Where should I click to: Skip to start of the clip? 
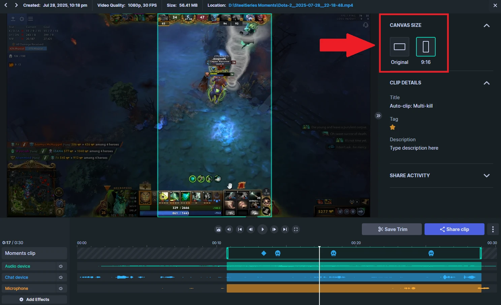point(240,229)
